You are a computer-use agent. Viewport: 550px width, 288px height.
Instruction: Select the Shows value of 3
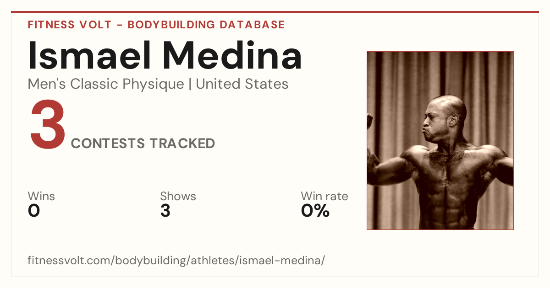click(x=165, y=211)
